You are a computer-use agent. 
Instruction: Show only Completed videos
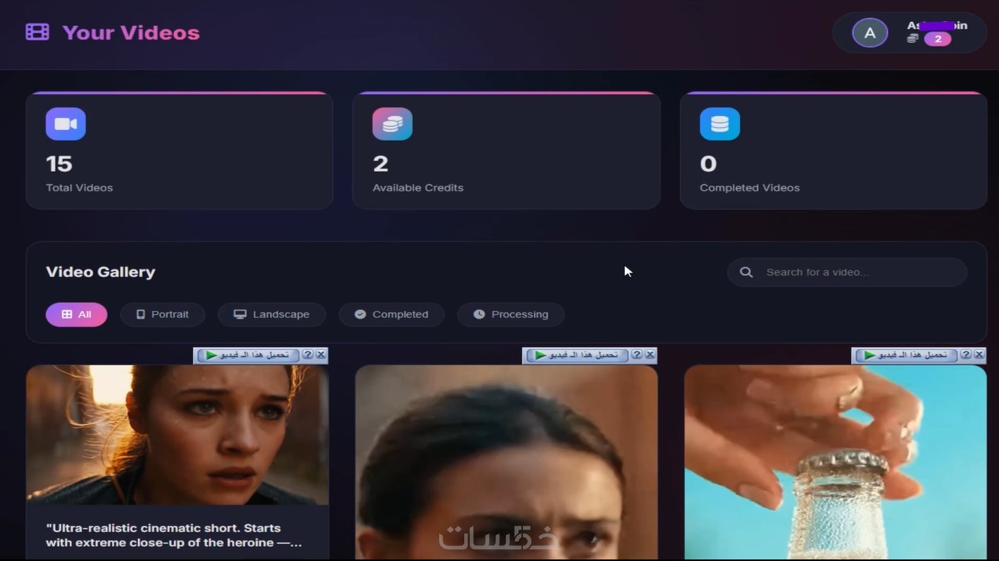pos(391,314)
